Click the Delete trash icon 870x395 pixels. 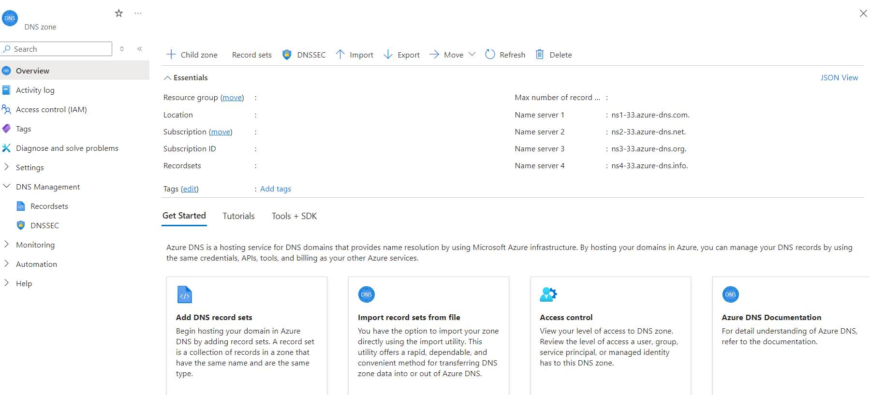click(540, 54)
